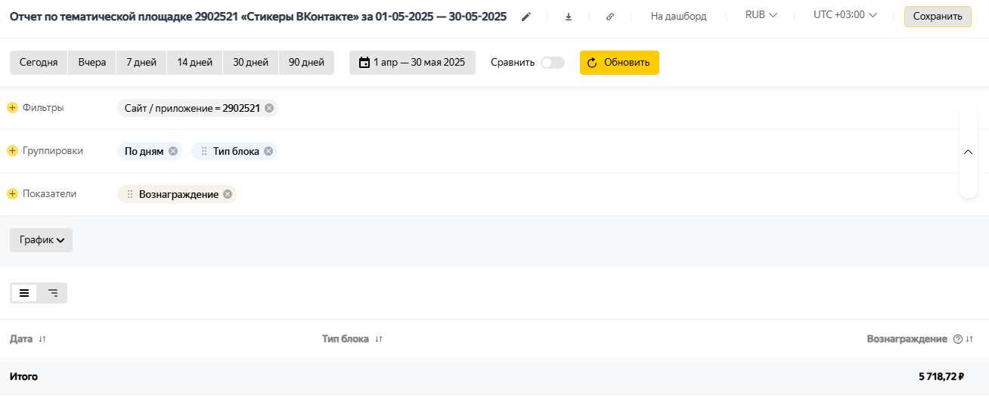Click the yellow Обновить button
Screen dimensions: 989x401
click(619, 63)
